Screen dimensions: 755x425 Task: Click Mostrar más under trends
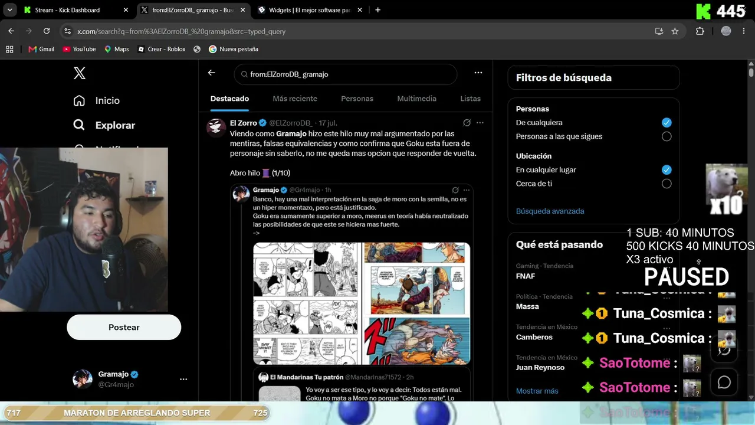(x=537, y=391)
